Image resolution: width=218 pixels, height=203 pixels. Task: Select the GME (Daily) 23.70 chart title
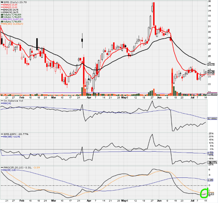[x=15, y=2]
